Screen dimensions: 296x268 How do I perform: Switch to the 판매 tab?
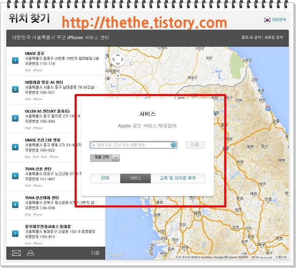[x=105, y=178]
